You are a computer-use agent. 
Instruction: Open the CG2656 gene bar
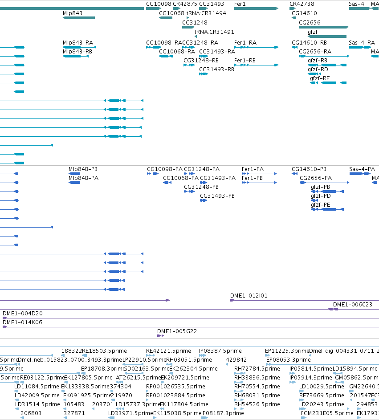pyautogui.click(x=324, y=27)
